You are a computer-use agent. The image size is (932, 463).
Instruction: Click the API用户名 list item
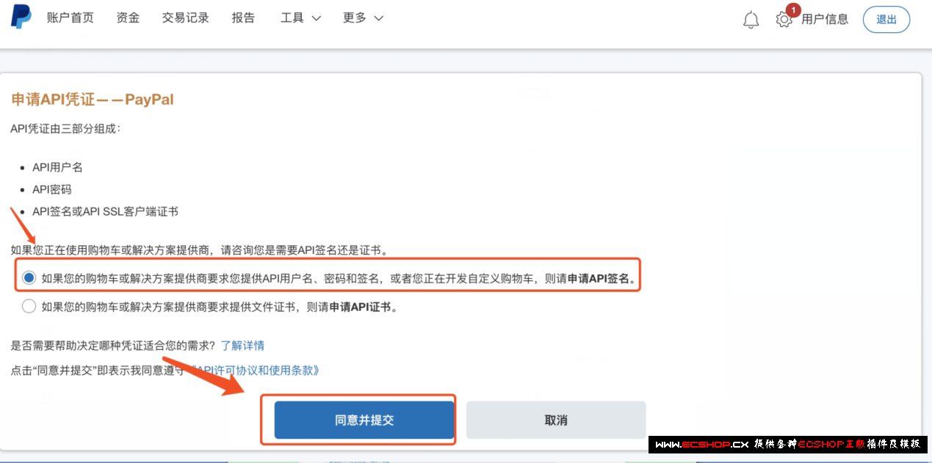point(57,167)
